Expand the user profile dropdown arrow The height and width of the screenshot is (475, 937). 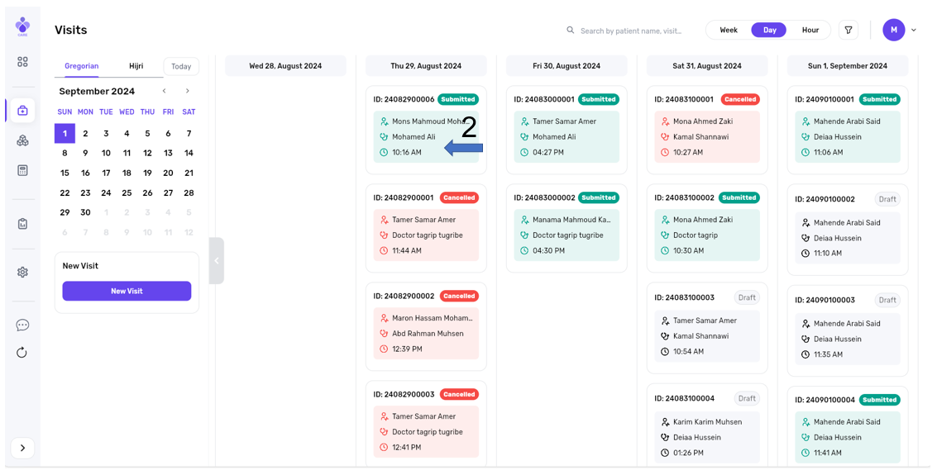[x=914, y=31]
